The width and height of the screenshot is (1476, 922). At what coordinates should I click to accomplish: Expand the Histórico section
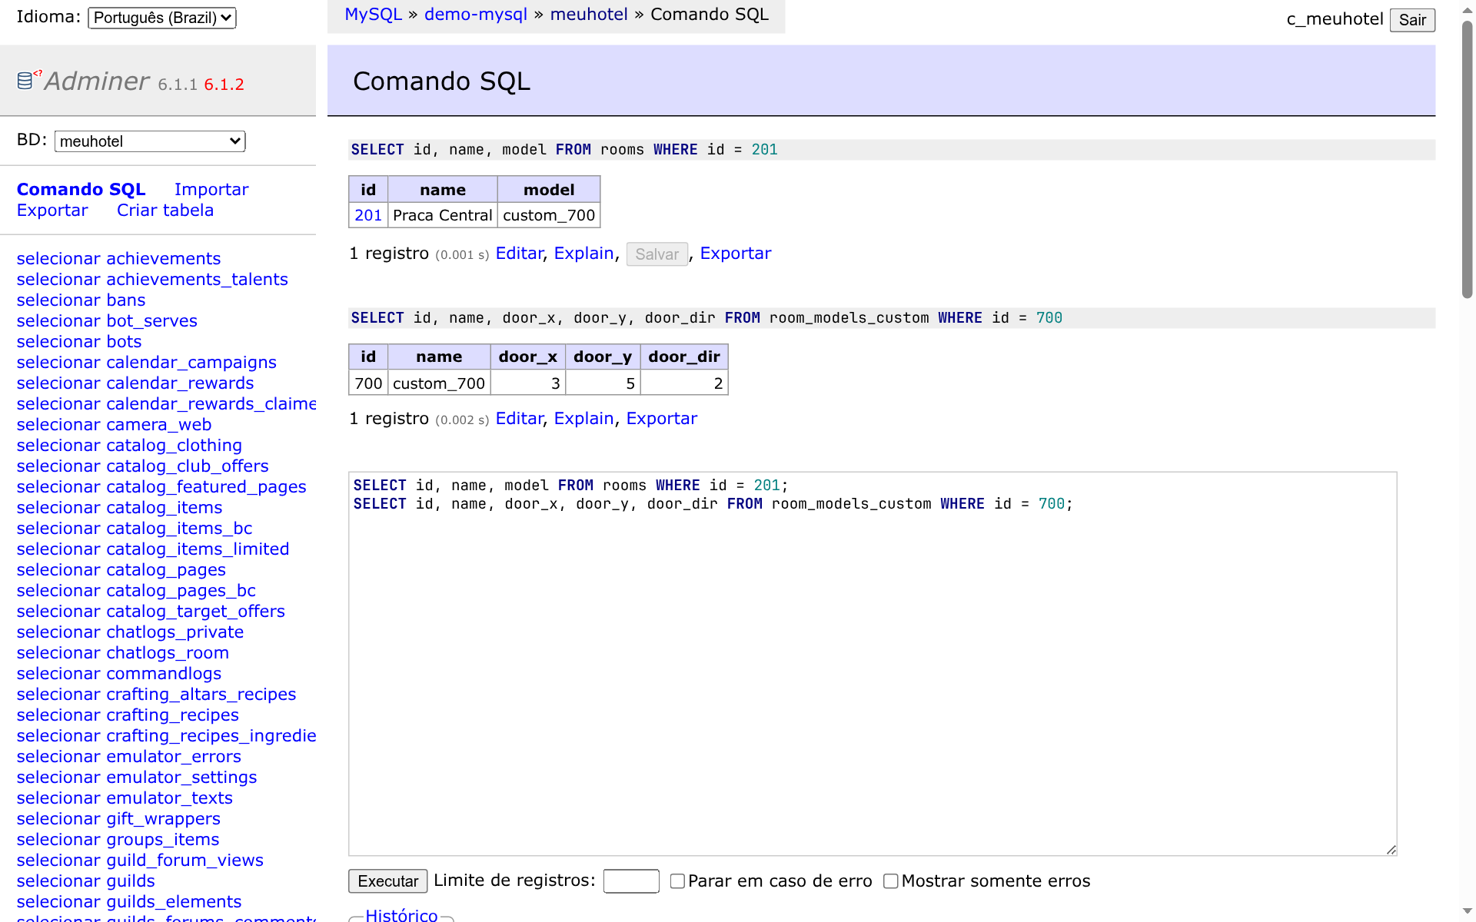(401, 914)
